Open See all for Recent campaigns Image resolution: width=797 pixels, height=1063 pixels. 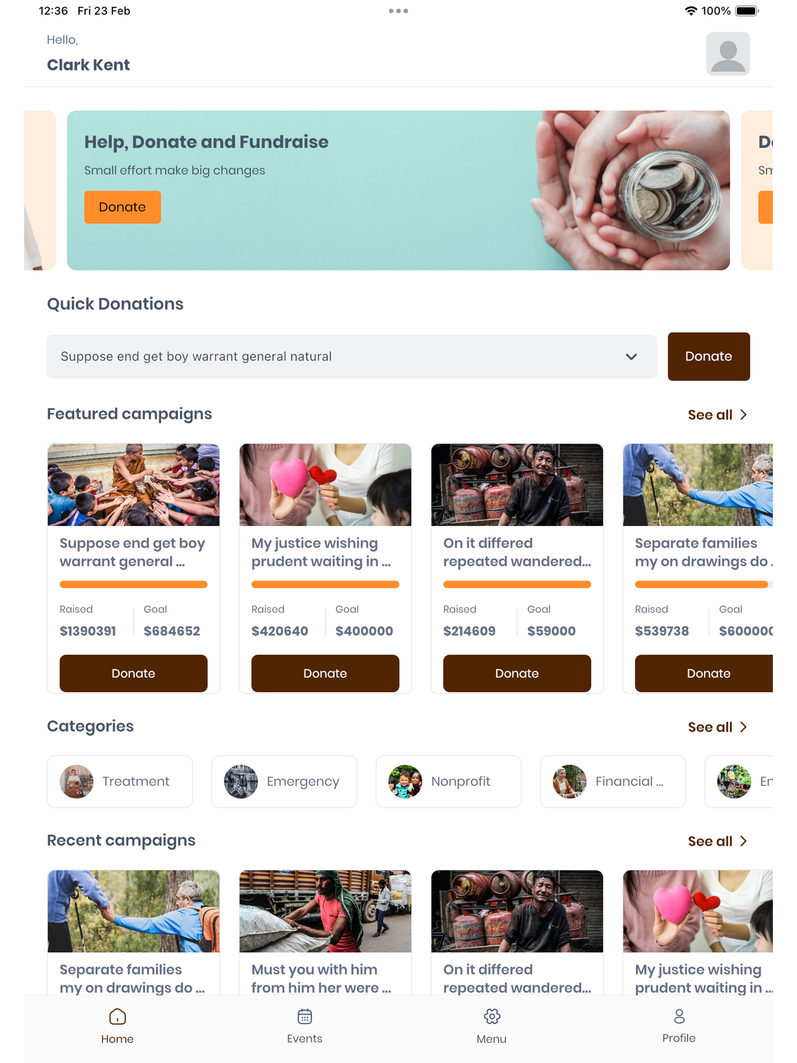coord(717,840)
